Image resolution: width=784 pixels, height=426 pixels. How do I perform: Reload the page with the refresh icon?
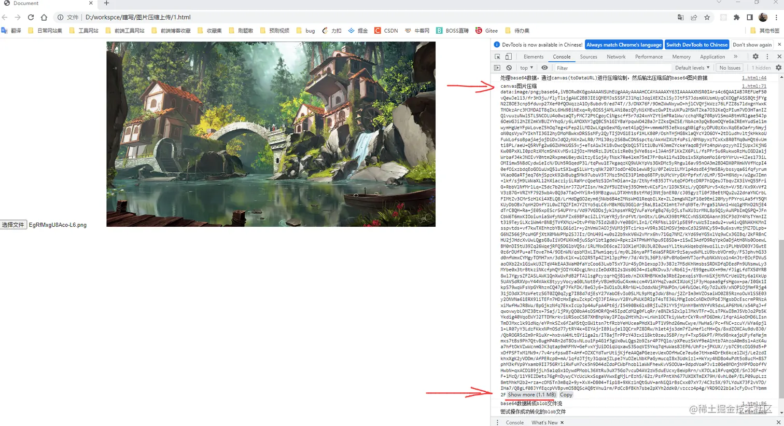(x=31, y=17)
